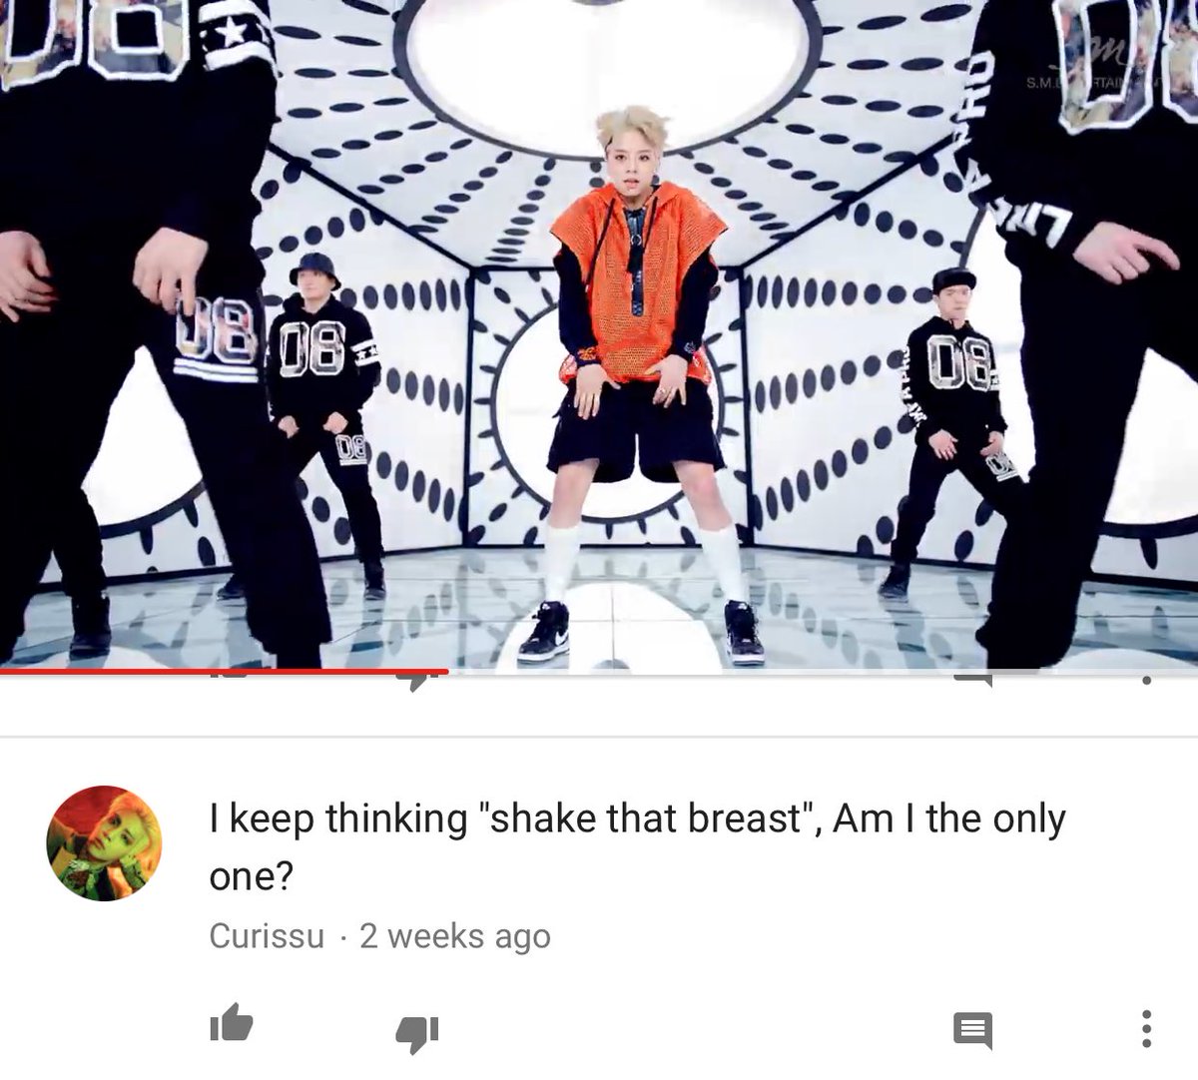Tap the partially hidden comment icon under video

coord(973,681)
